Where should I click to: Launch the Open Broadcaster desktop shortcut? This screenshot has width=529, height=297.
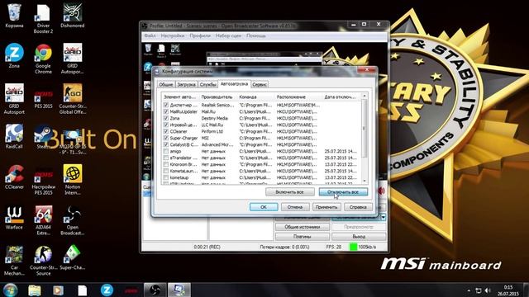coord(73,220)
